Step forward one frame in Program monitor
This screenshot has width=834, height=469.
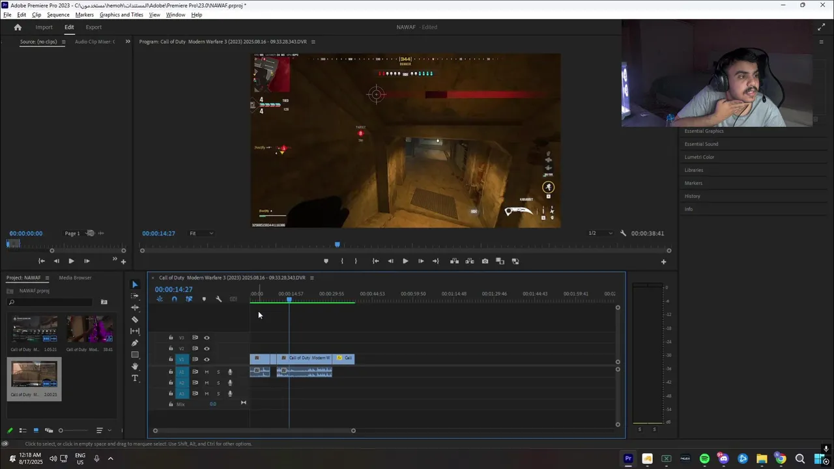coord(421,261)
